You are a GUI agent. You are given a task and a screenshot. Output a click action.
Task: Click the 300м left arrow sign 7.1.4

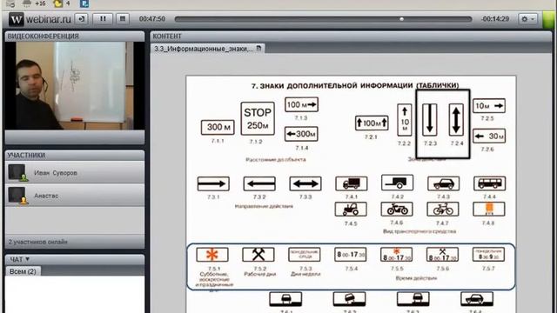(301, 134)
